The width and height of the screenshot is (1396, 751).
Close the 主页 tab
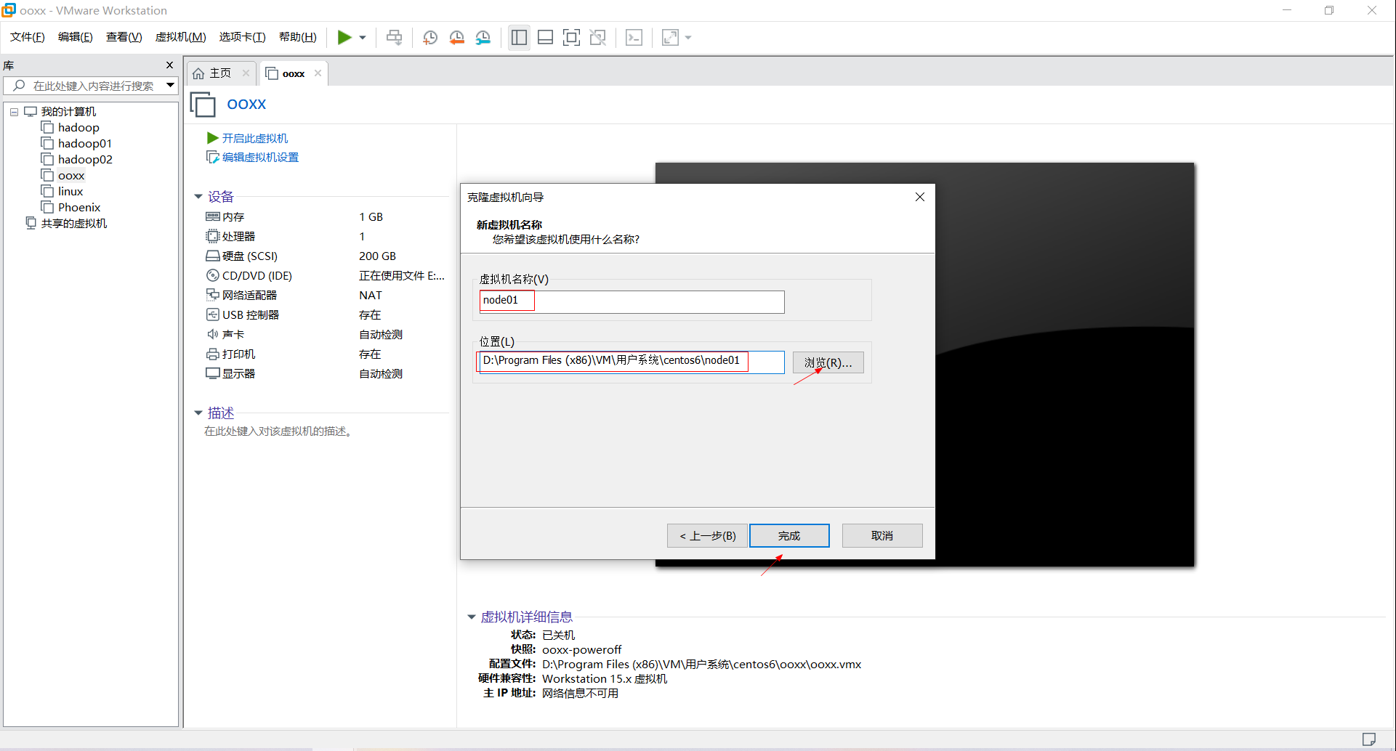[246, 73]
